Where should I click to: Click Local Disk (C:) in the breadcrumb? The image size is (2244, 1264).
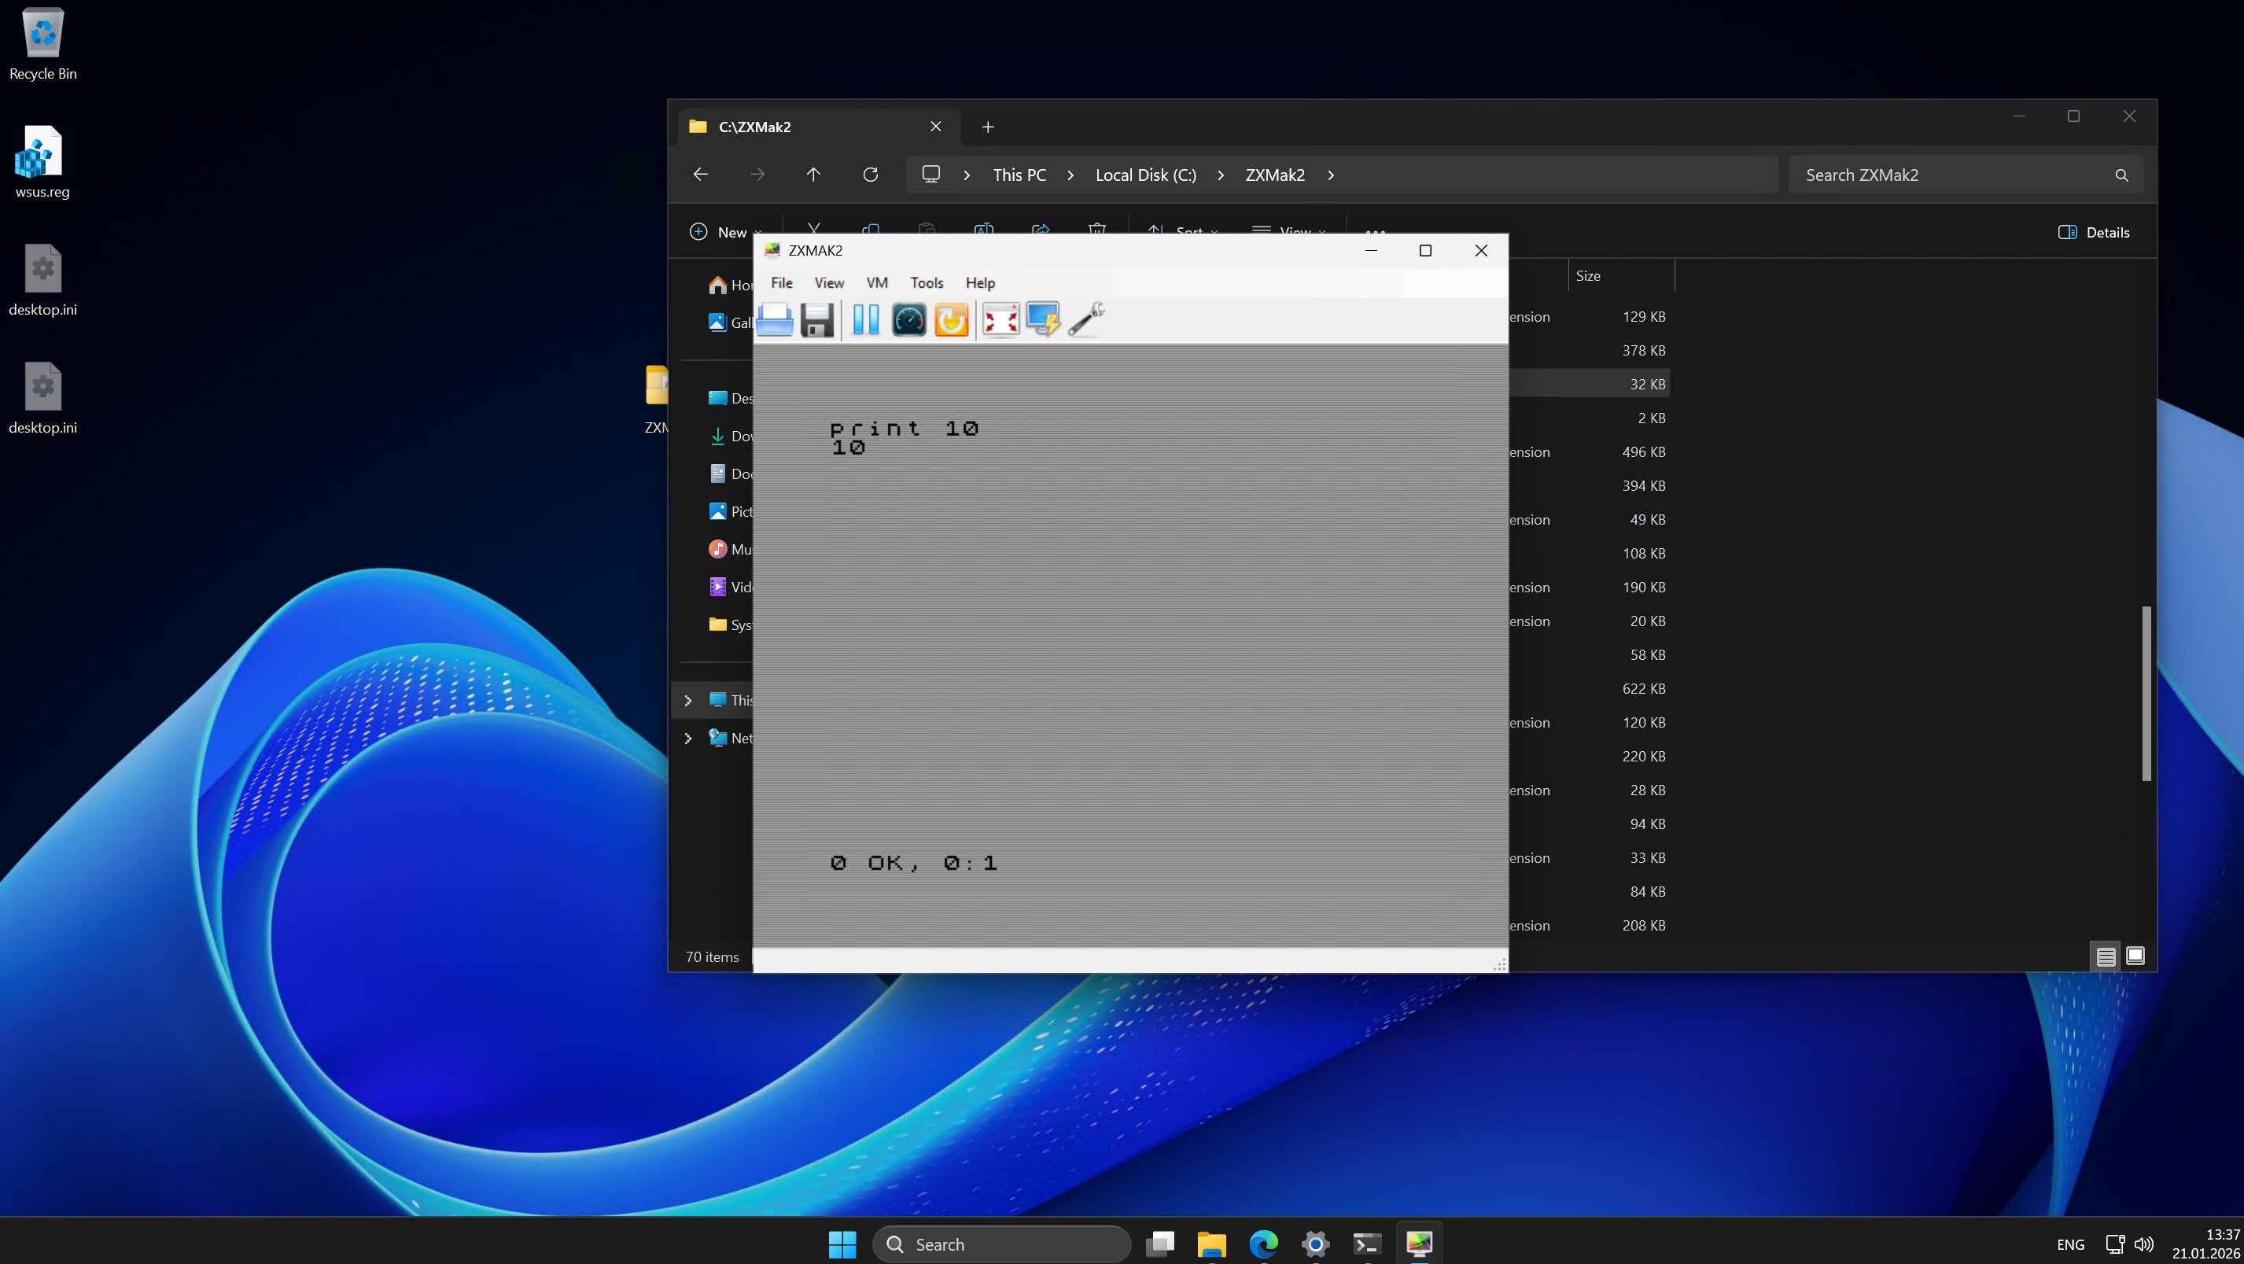(x=1145, y=175)
